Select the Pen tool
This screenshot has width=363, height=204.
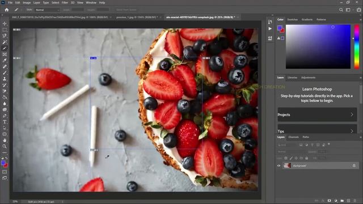click(x=5, y=116)
